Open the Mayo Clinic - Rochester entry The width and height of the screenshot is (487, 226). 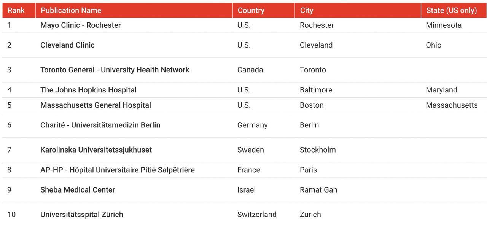click(x=81, y=25)
